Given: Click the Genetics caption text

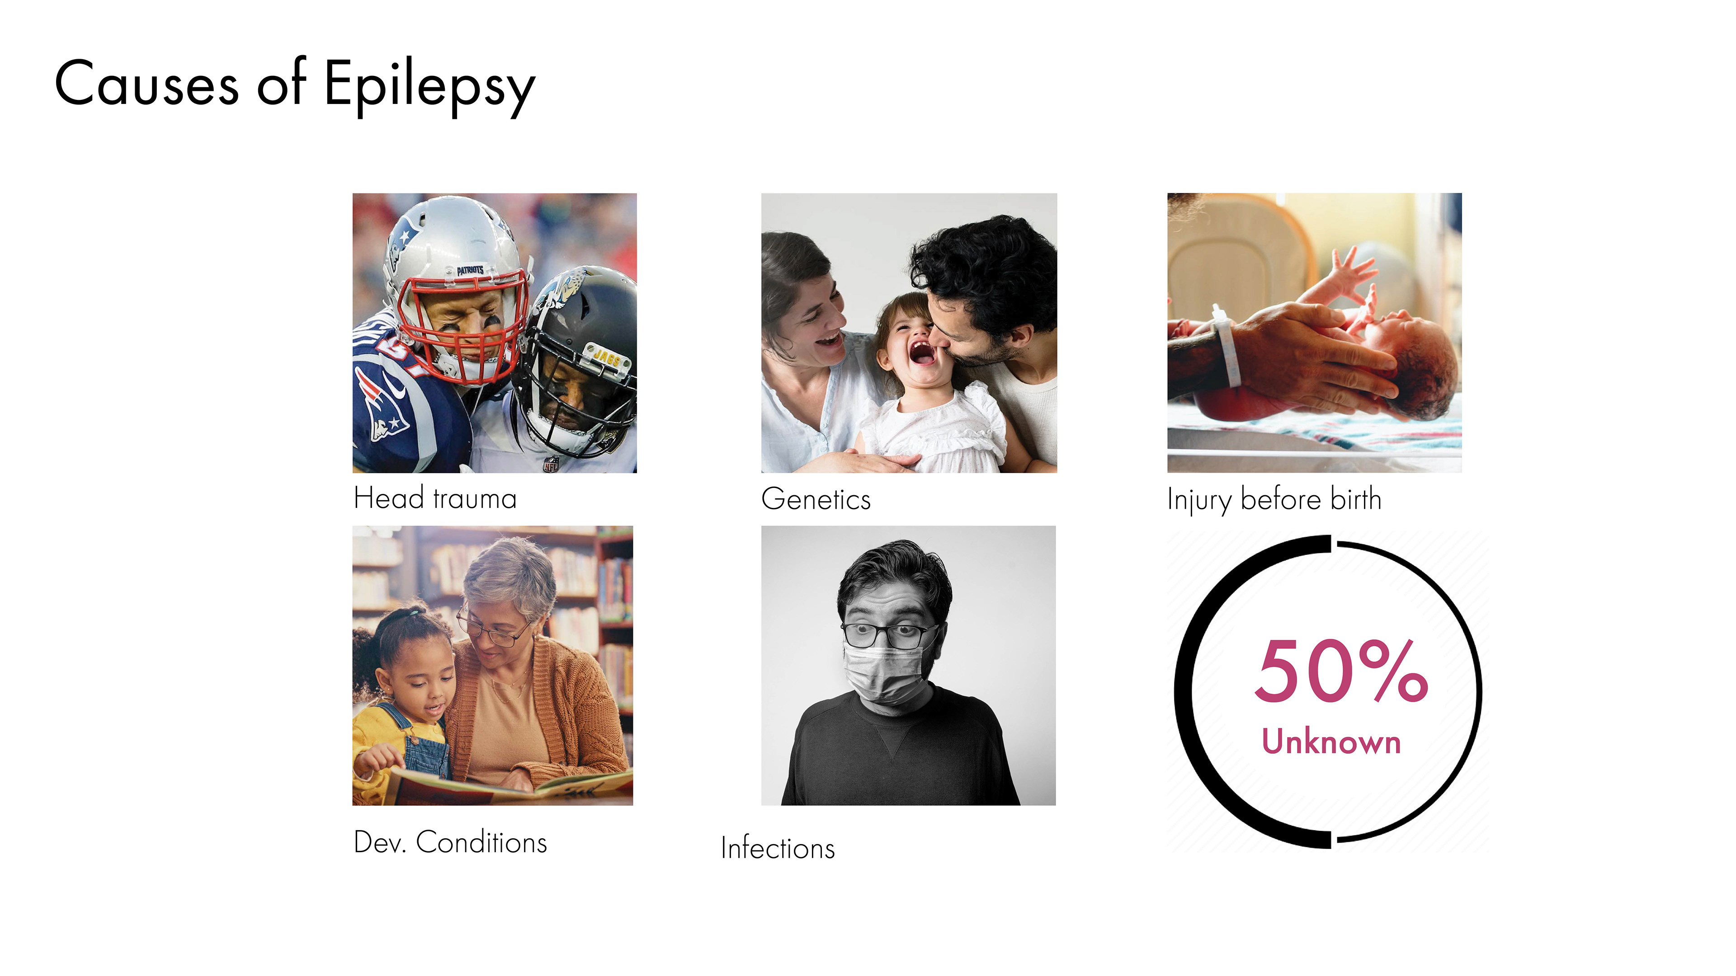Looking at the screenshot, I should pos(816,500).
